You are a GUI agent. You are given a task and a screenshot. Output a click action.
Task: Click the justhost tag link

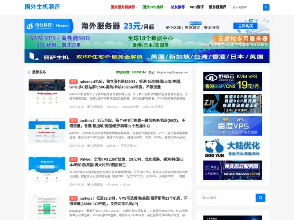111,145
